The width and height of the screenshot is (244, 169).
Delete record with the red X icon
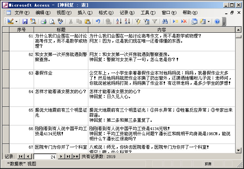pos(184,21)
